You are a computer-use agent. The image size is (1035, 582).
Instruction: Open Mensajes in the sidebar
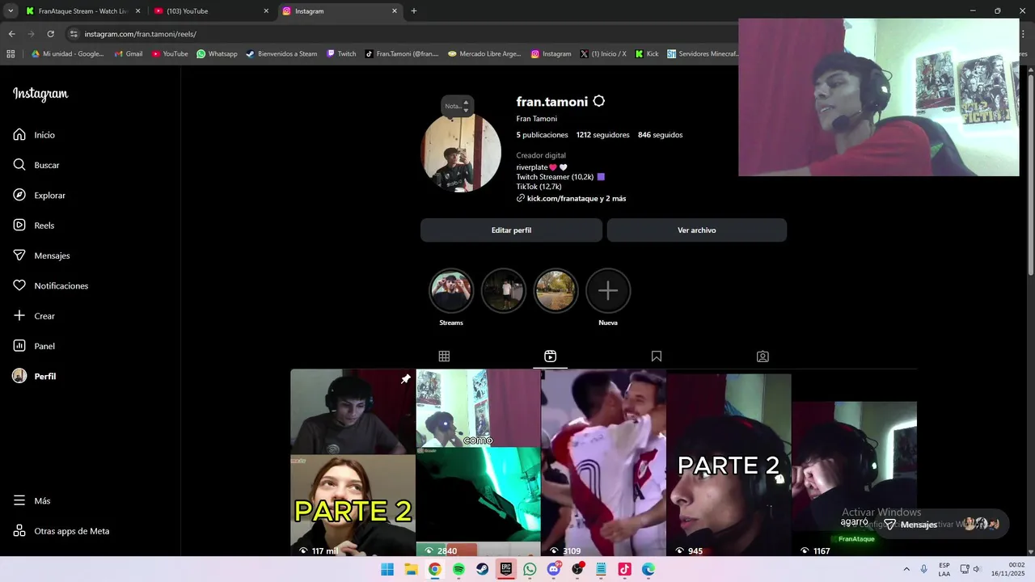tap(41, 255)
